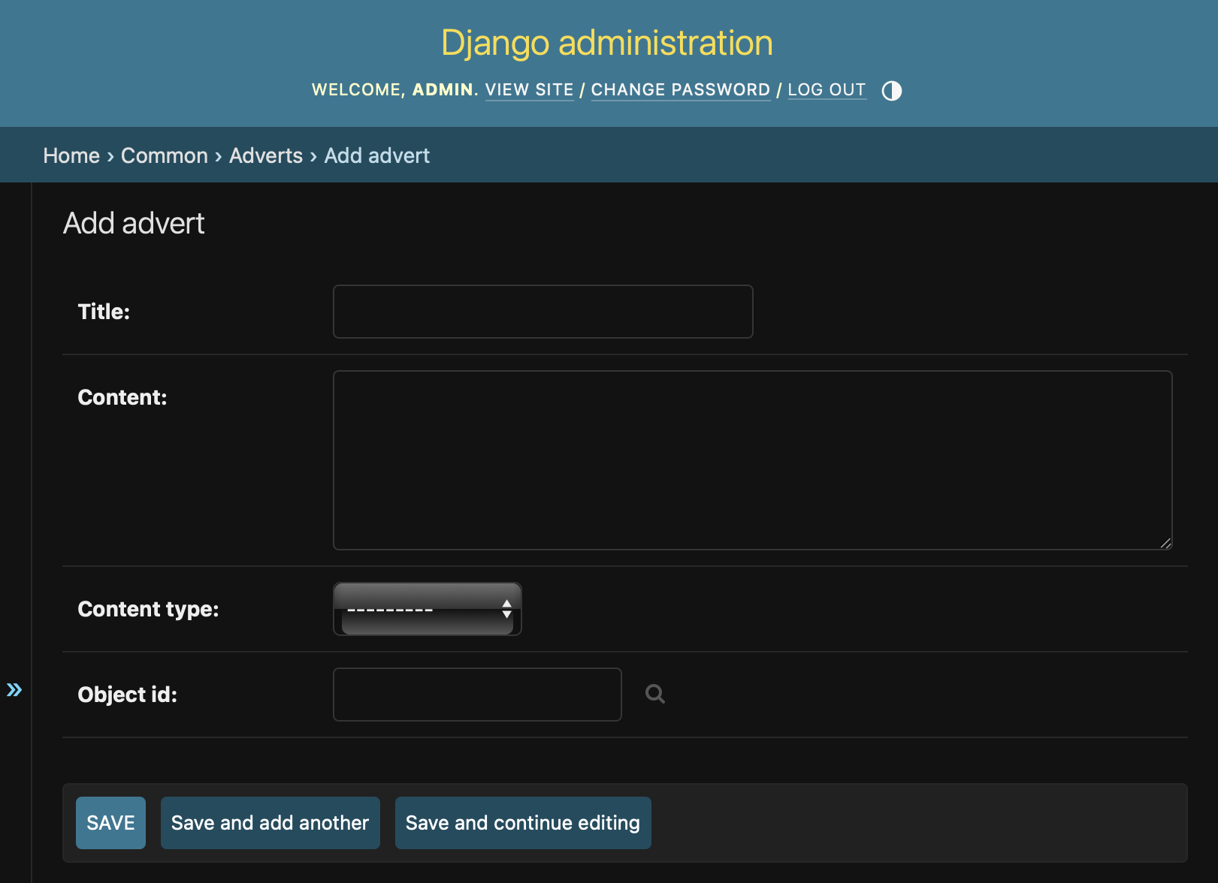Focus the Content text area
This screenshot has width=1218, height=883.
(x=753, y=460)
